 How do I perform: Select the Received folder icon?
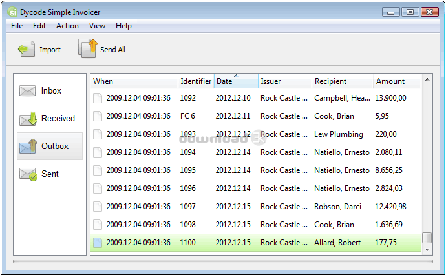(28, 119)
